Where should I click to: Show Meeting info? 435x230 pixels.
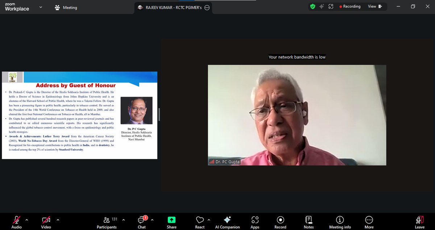340,222
